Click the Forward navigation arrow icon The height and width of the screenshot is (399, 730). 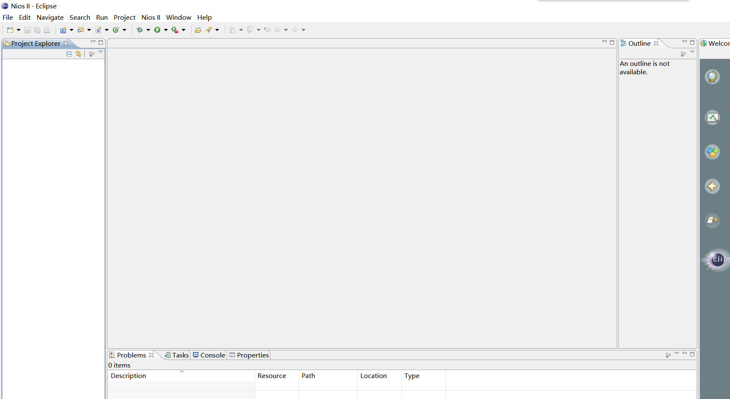[295, 30]
